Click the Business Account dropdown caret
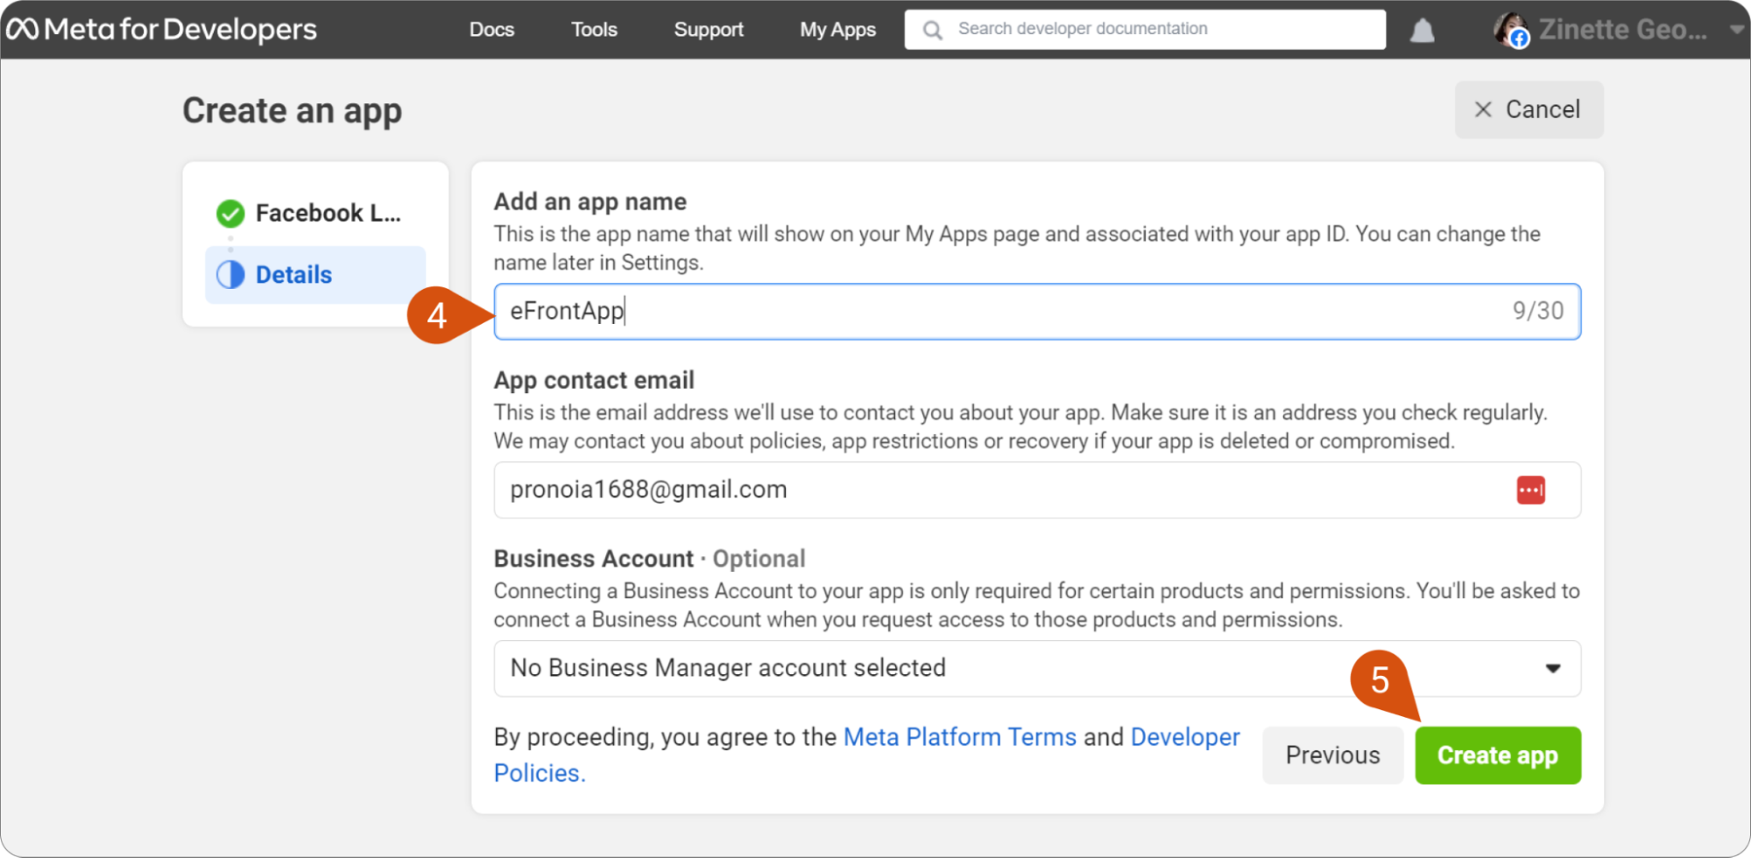Image resolution: width=1751 pixels, height=858 pixels. [x=1553, y=669]
